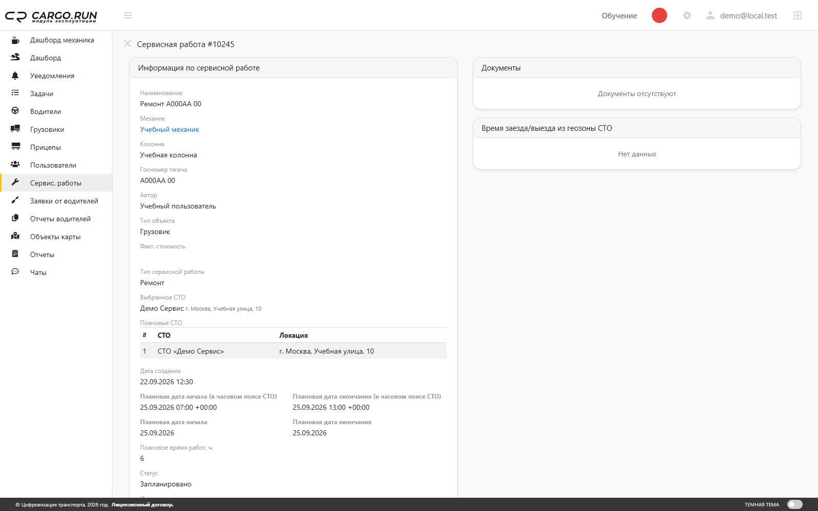This screenshot has height=511, width=818.
Task: Click the Отчеты водителей copy icon
Action: click(x=15, y=219)
